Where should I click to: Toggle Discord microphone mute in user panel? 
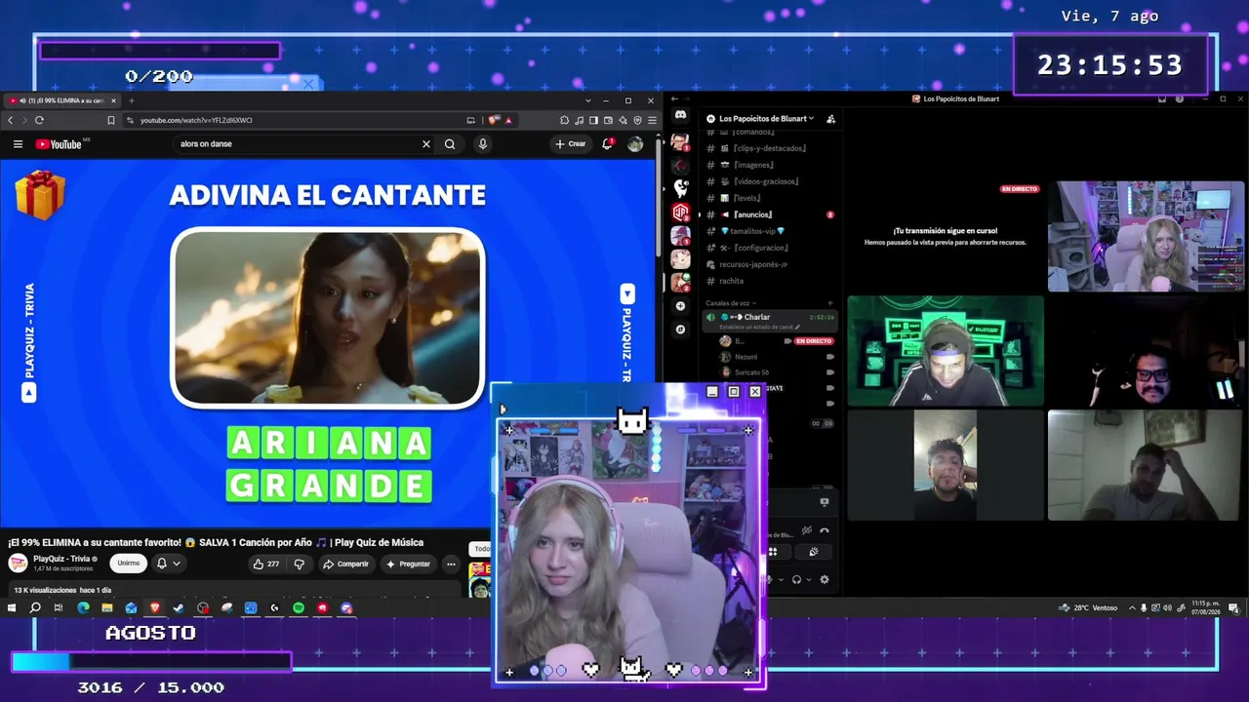(x=769, y=579)
